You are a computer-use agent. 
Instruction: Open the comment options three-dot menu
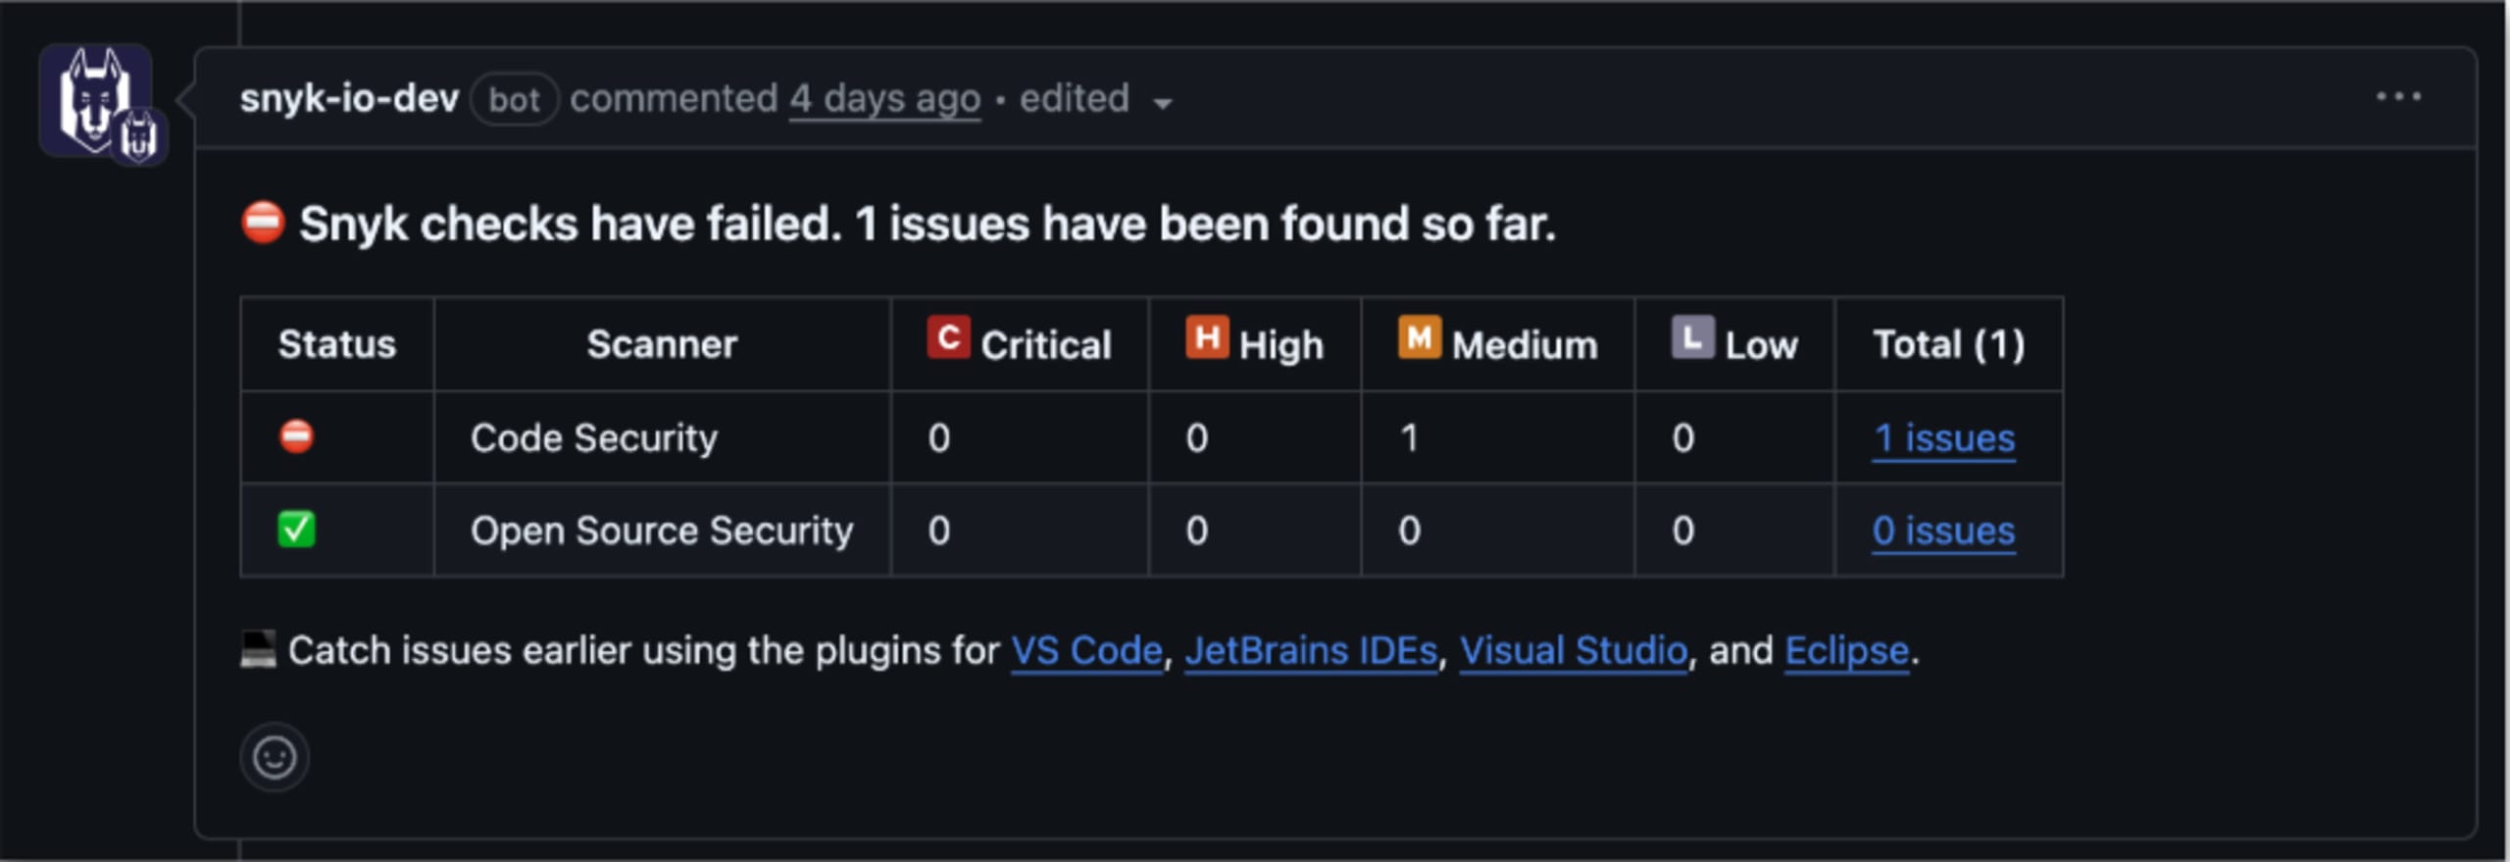(x=2398, y=97)
